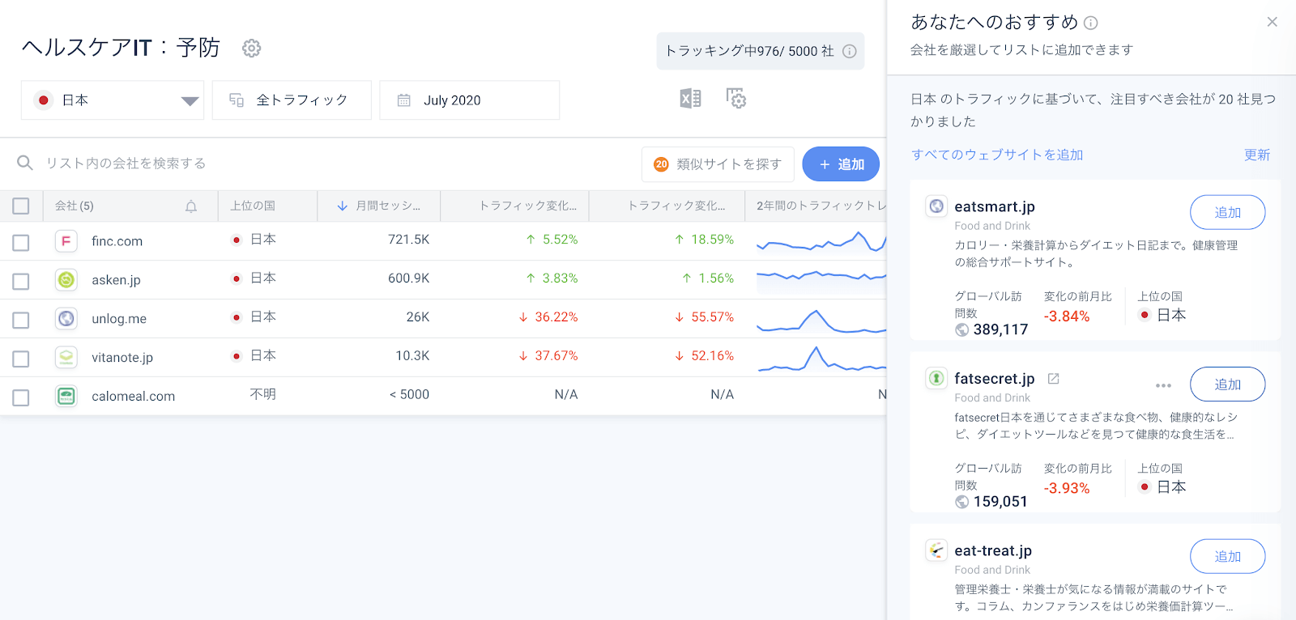Check the unlog.me row checkbox
This screenshot has width=1296, height=620.
[x=21, y=321]
